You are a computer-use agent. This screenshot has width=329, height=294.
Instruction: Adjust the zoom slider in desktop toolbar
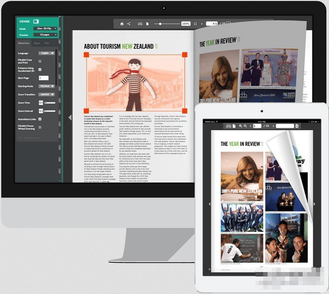[167, 24]
